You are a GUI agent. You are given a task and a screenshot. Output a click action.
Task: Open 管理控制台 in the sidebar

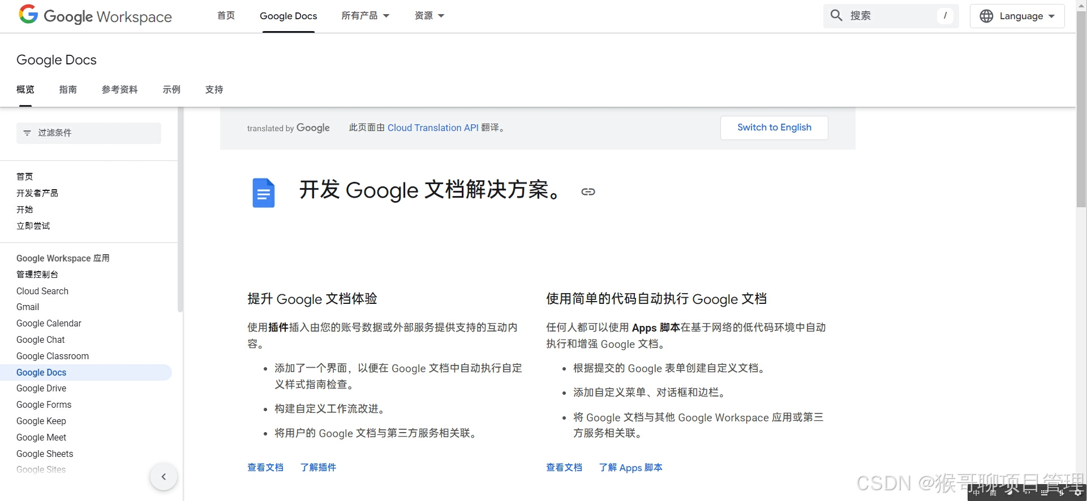pos(37,275)
